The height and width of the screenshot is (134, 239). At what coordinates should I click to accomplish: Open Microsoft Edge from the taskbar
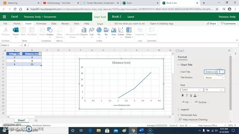(90, 131)
